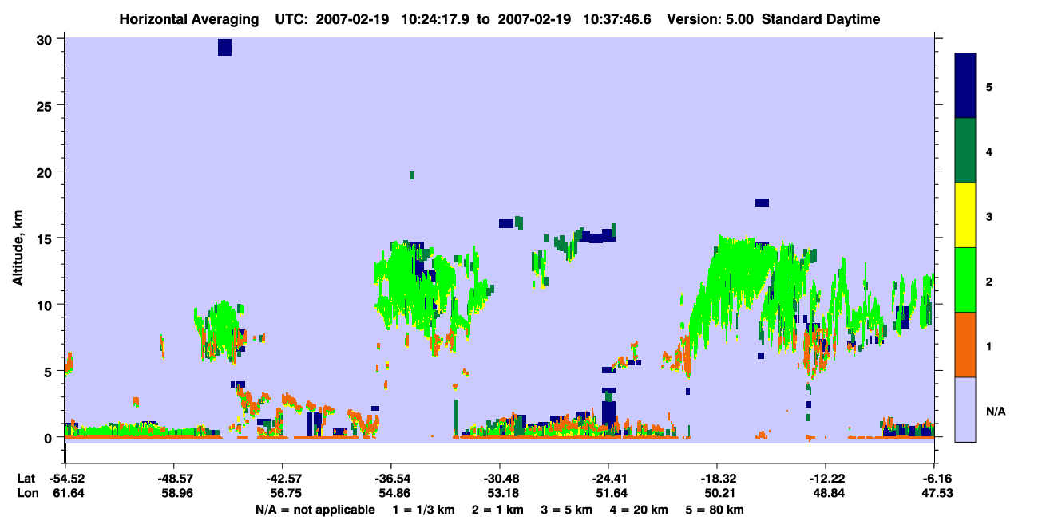1038x532 pixels.
Task: Click the bright green level 2 color swatch
Action: [x=965, y=280]
